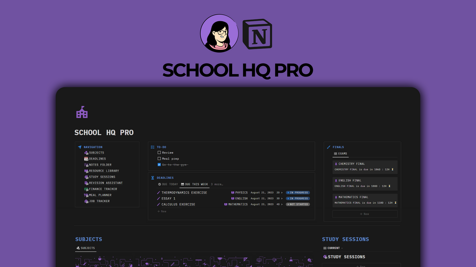Click the Deadlines calendar icon in Navigation

(x=86, y=159)
